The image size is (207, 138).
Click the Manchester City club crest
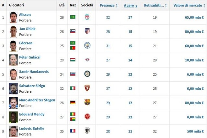point(87,45)
